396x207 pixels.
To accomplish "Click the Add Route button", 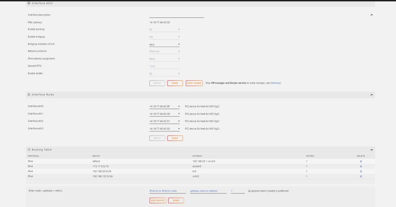I will [158, 200].
